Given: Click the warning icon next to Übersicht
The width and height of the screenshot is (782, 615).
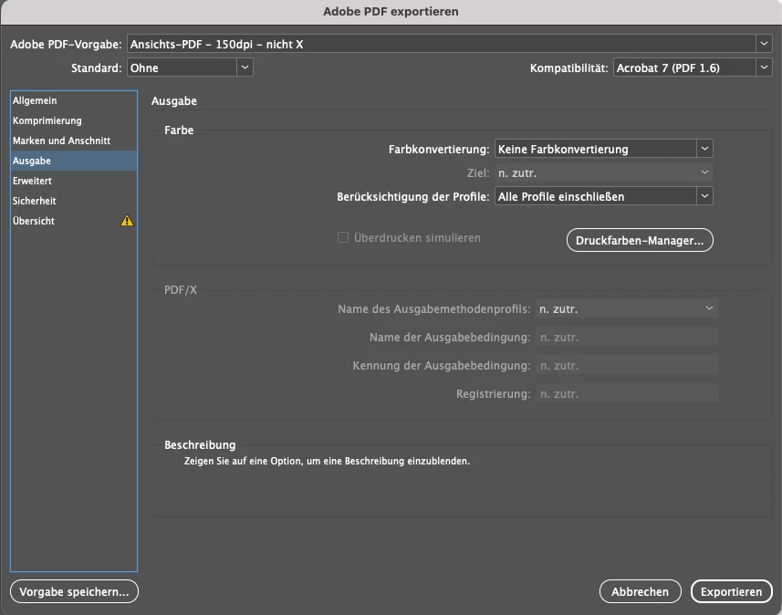Looking at the screenshot, I should (x=127, y=221).
